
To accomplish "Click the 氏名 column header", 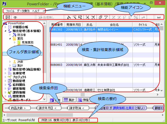I will (89, 25).
